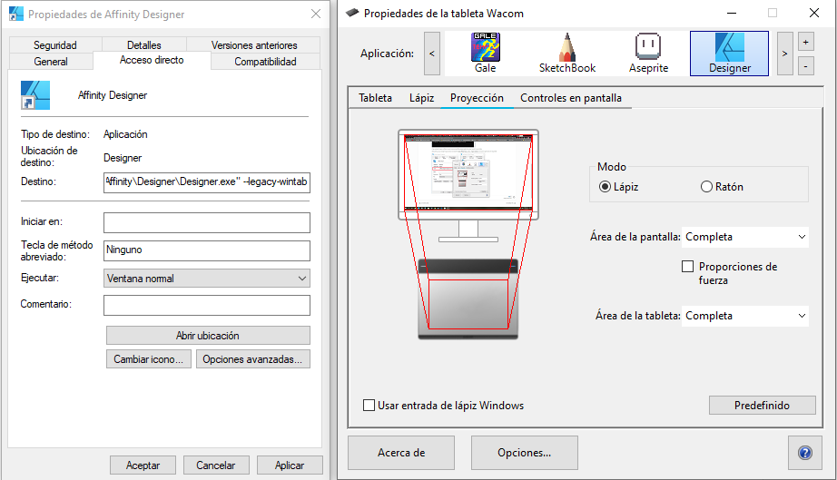
Task: Close the Affinity Designer properties dialog
Action: point(316,14)
